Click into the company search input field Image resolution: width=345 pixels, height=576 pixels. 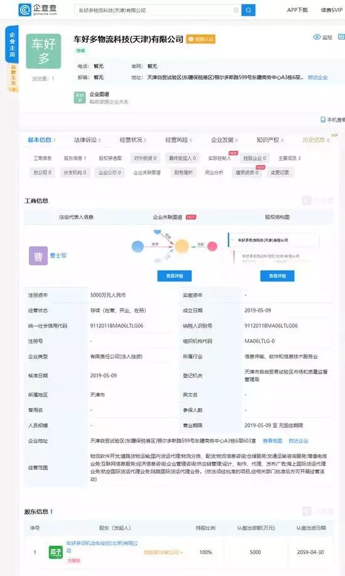pyautogui.click(x=154, y=10)
